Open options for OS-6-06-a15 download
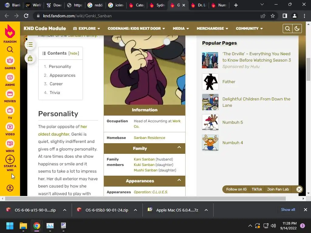The height and width of the screenshot is (233, 311). [65, 210]
